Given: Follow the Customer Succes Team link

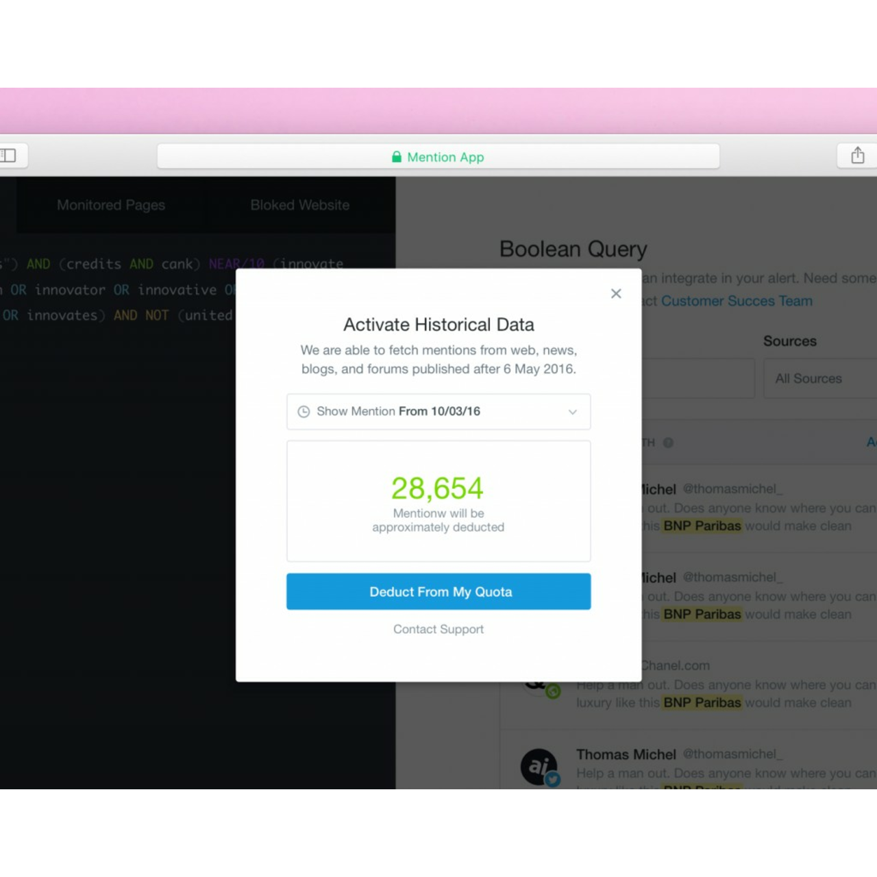Looking at the screenshot, I should click(736, 301).
